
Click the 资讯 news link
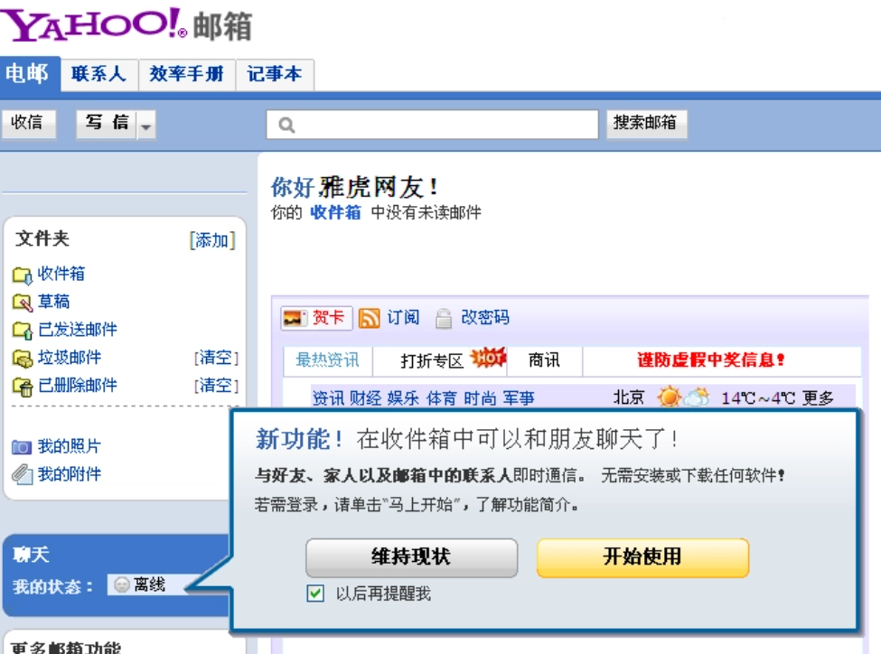(x=328, y=398)
